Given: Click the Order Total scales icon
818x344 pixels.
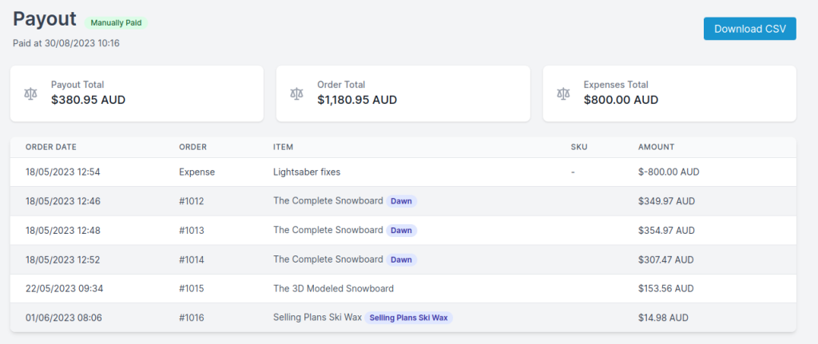Looking at the screenshot, I should (297, 93).
